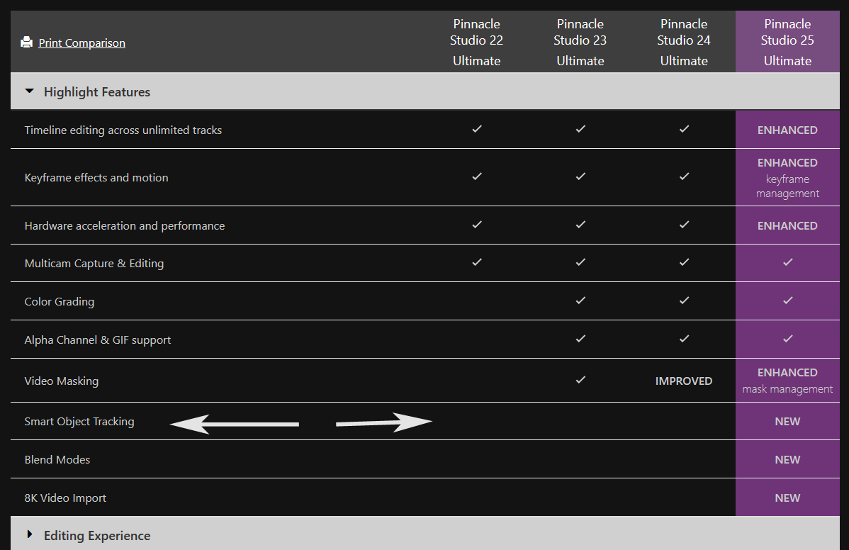Image resolution: width=849 pixels, height=550 pixels.
Task: Click the '8K Video Import' row label
Action: [x=65, y=498]
